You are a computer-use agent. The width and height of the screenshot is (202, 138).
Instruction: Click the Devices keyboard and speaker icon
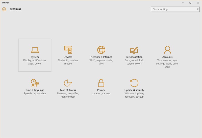pos(68,50)
